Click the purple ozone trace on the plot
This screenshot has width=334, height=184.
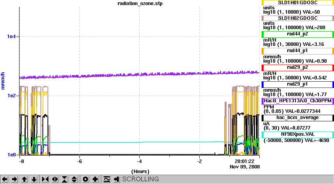[139, 75]
